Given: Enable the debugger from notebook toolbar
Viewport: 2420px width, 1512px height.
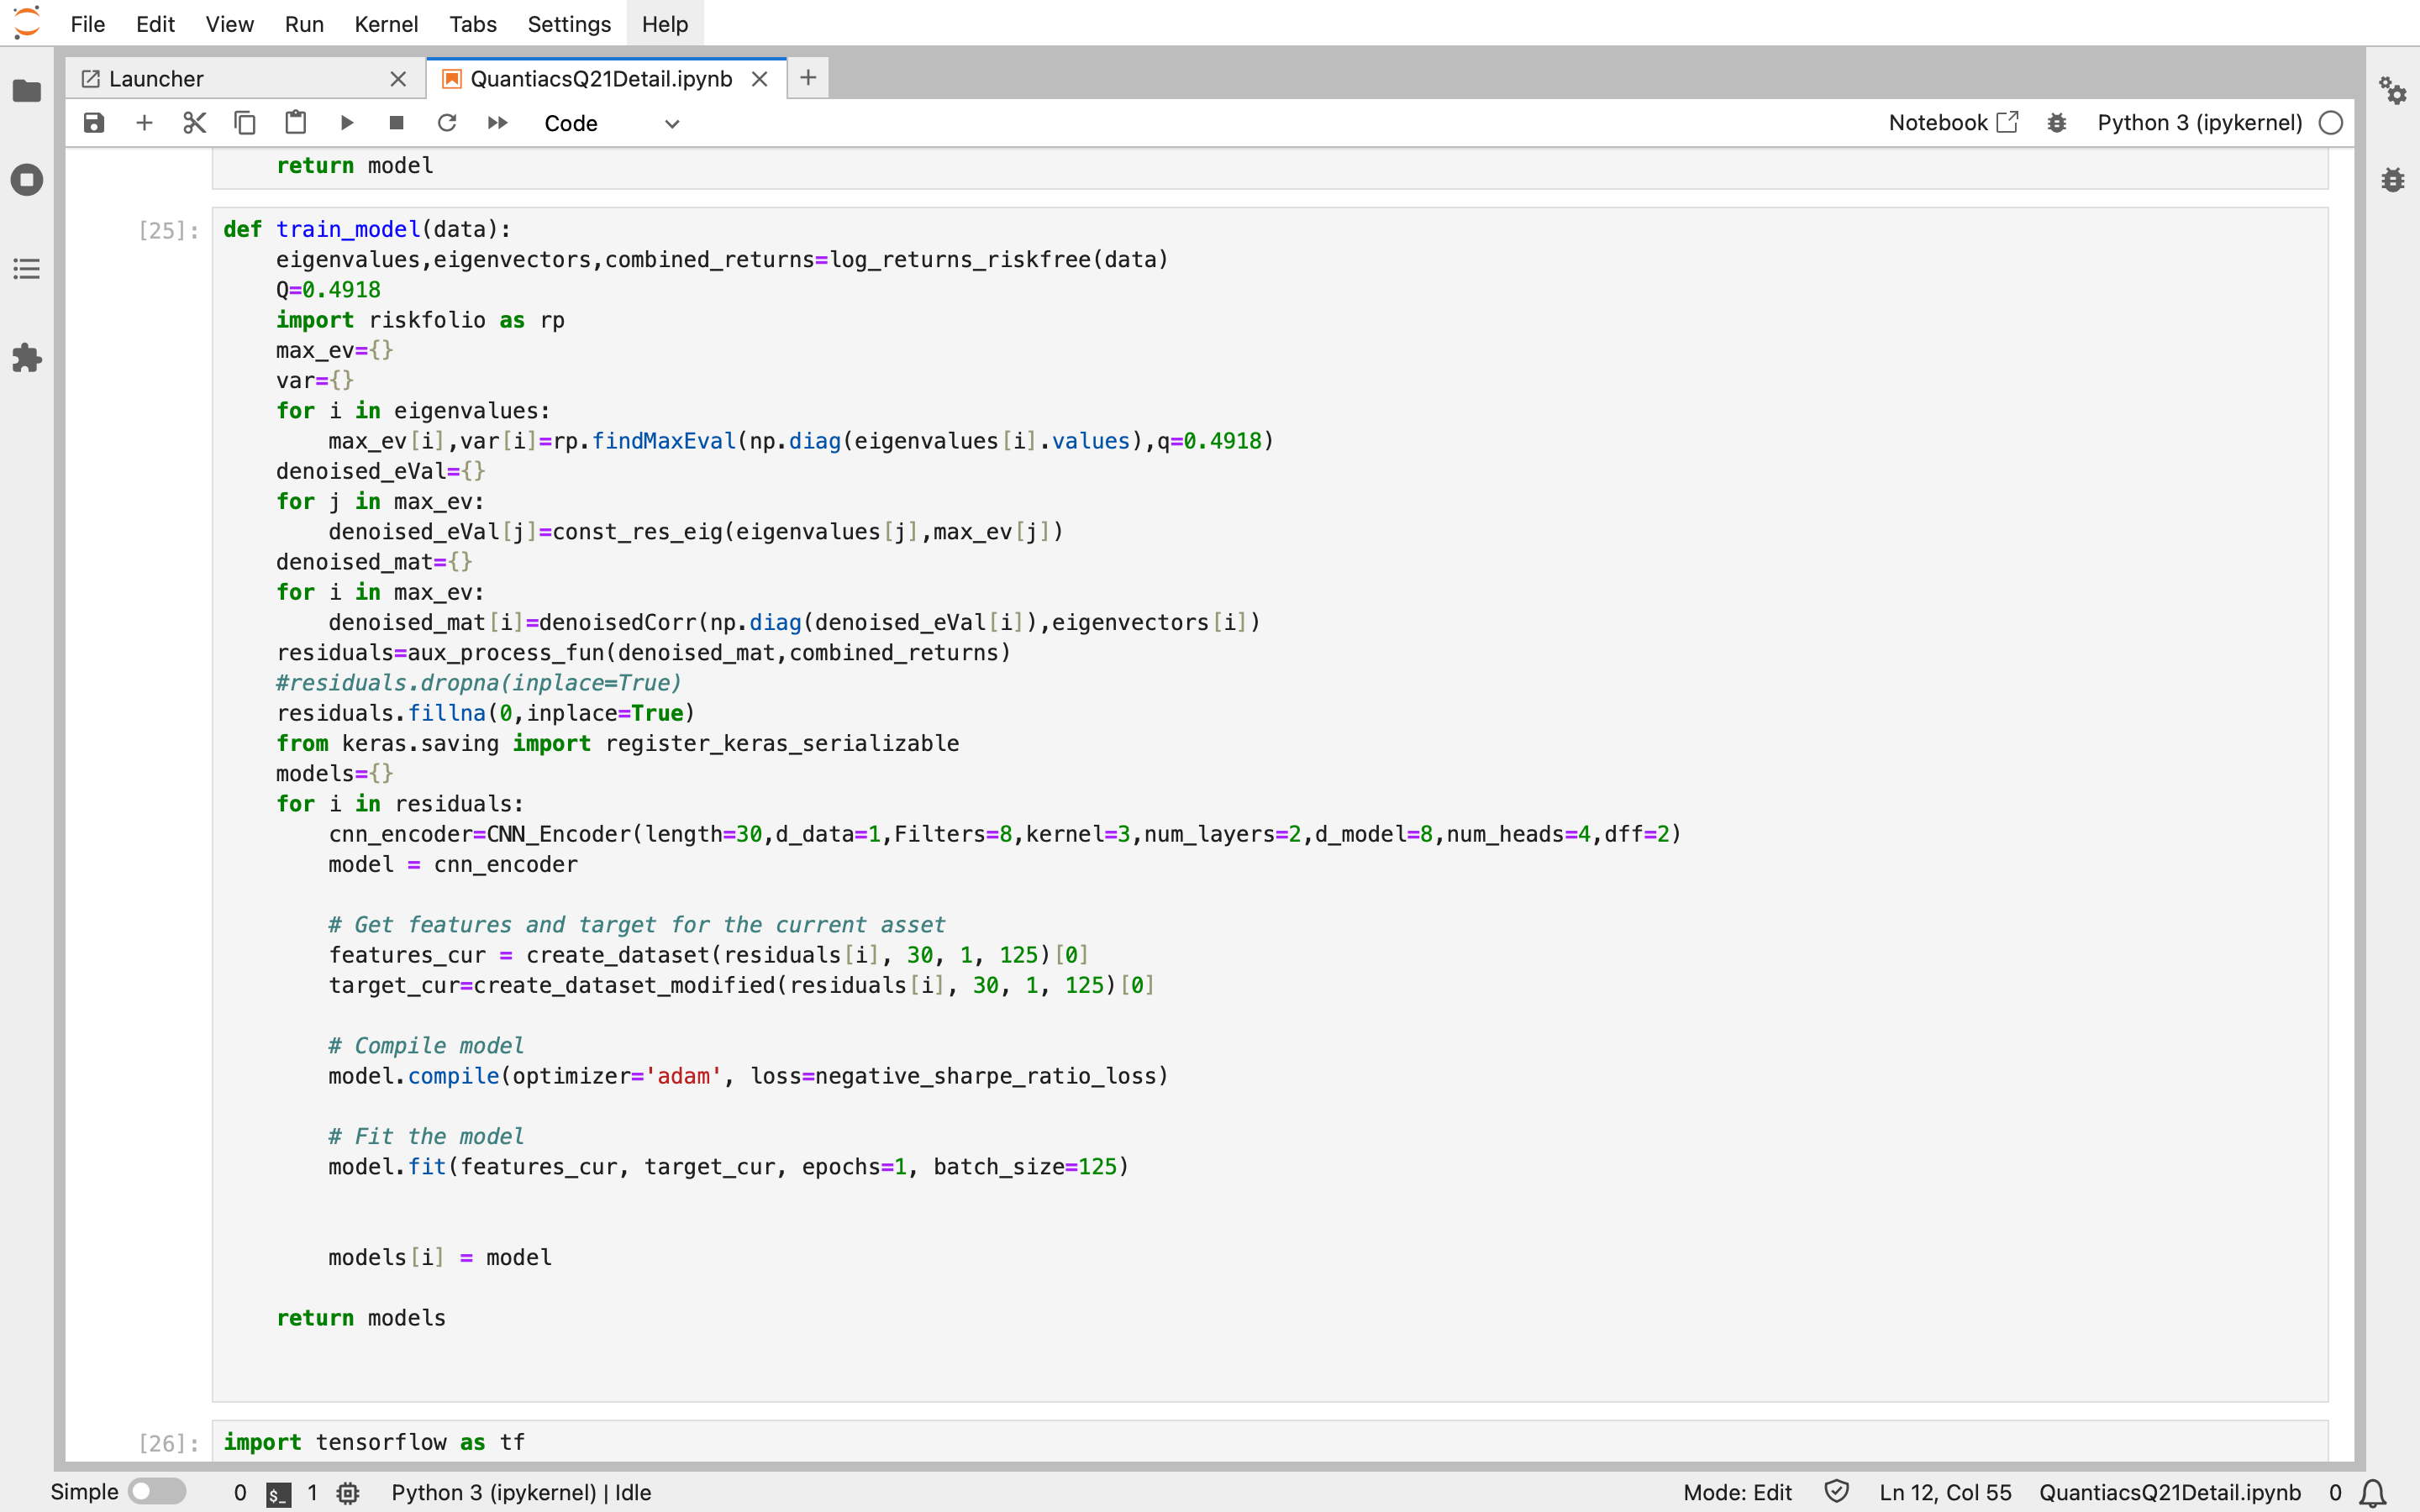Looking at the screenshot, I should coord(2057,123).
